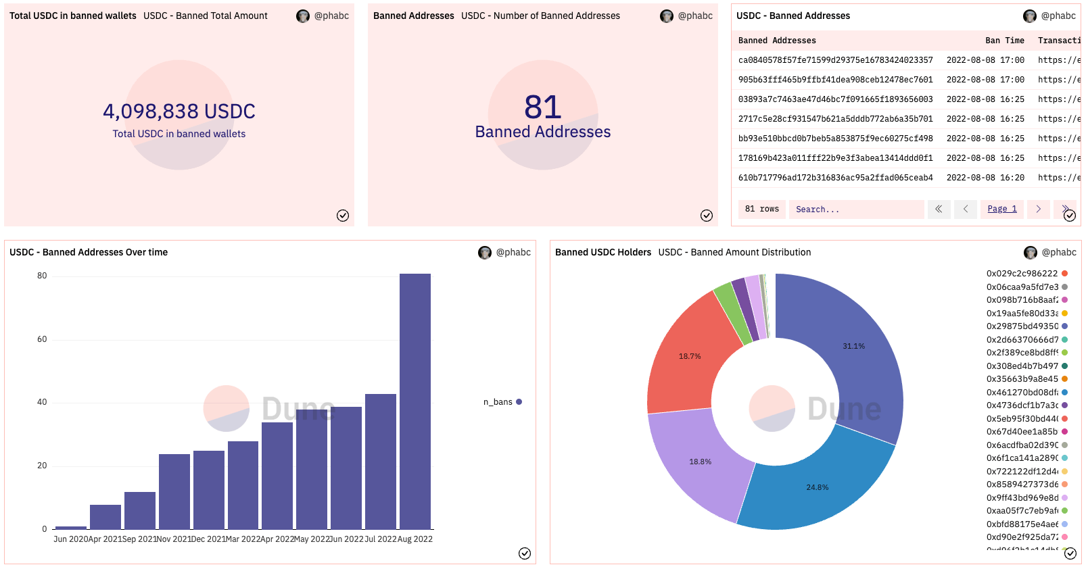Click the Transaction column header
The image size is (1088, 569).
click(1059, 41)
